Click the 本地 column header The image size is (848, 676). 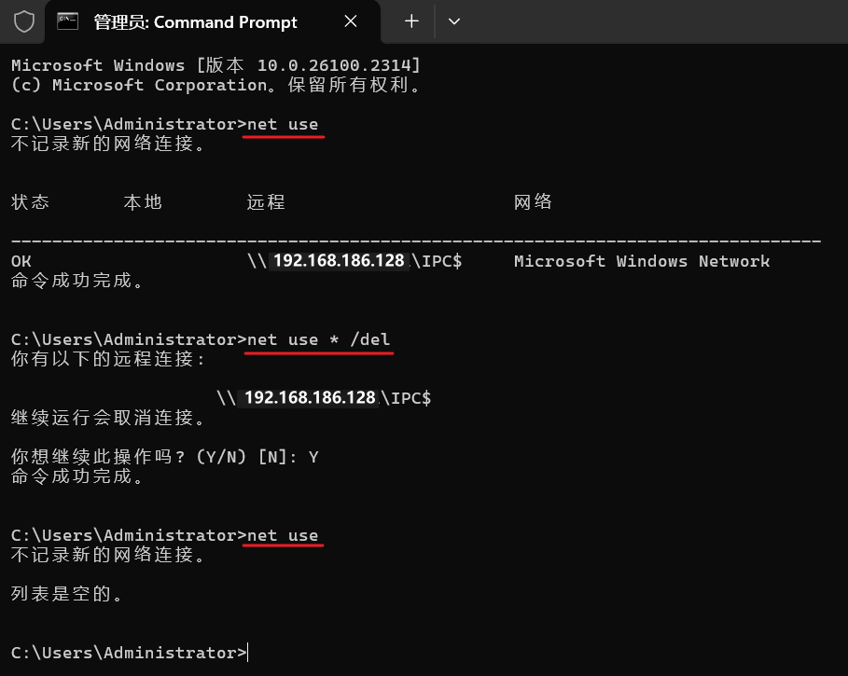143,202
